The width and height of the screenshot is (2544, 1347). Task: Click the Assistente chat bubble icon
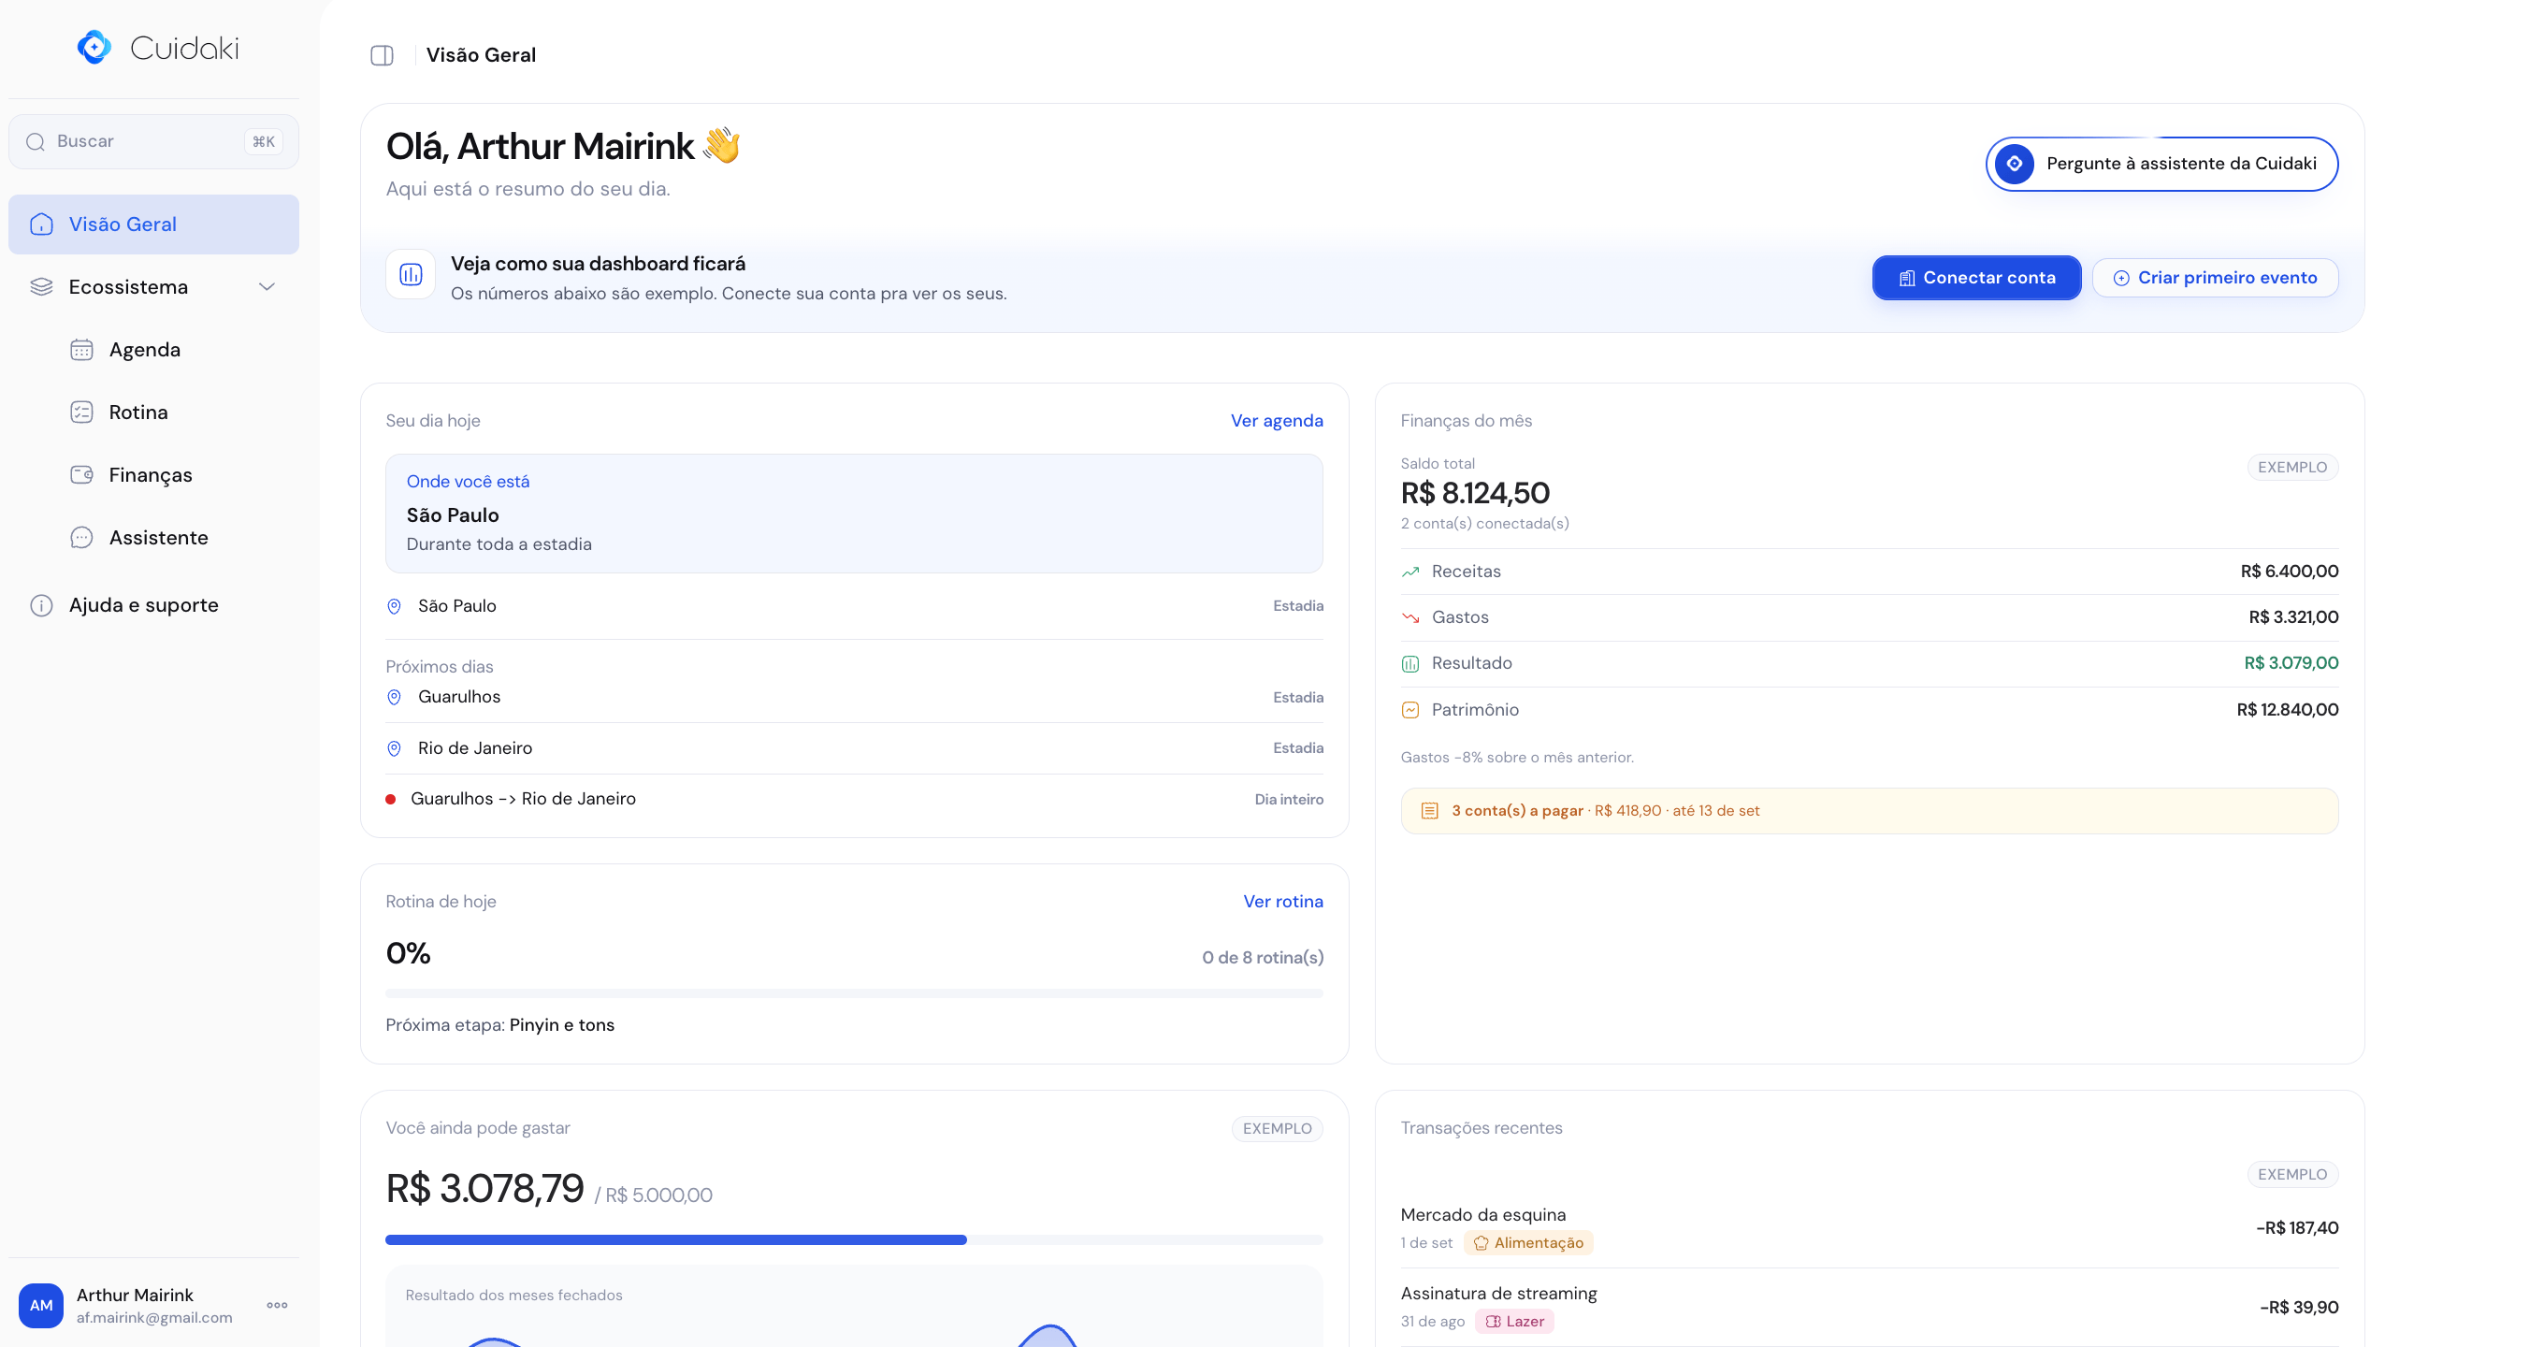(x=82, y=537)
